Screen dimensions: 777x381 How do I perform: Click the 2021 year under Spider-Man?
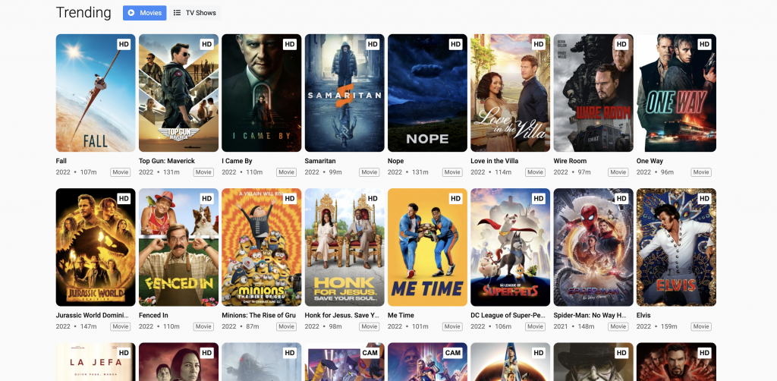point(561,326)
